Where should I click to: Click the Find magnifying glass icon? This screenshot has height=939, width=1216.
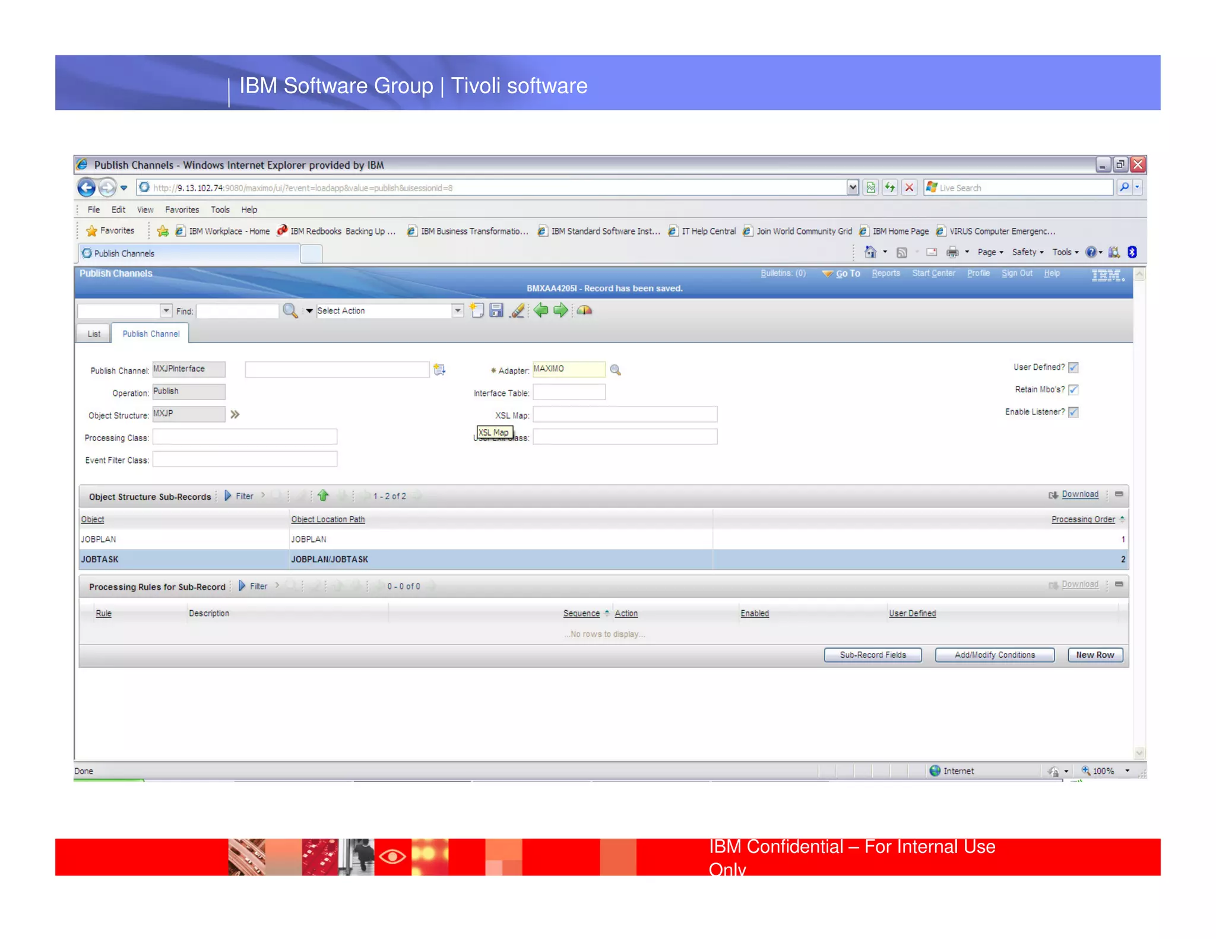[x=290, y=310]
